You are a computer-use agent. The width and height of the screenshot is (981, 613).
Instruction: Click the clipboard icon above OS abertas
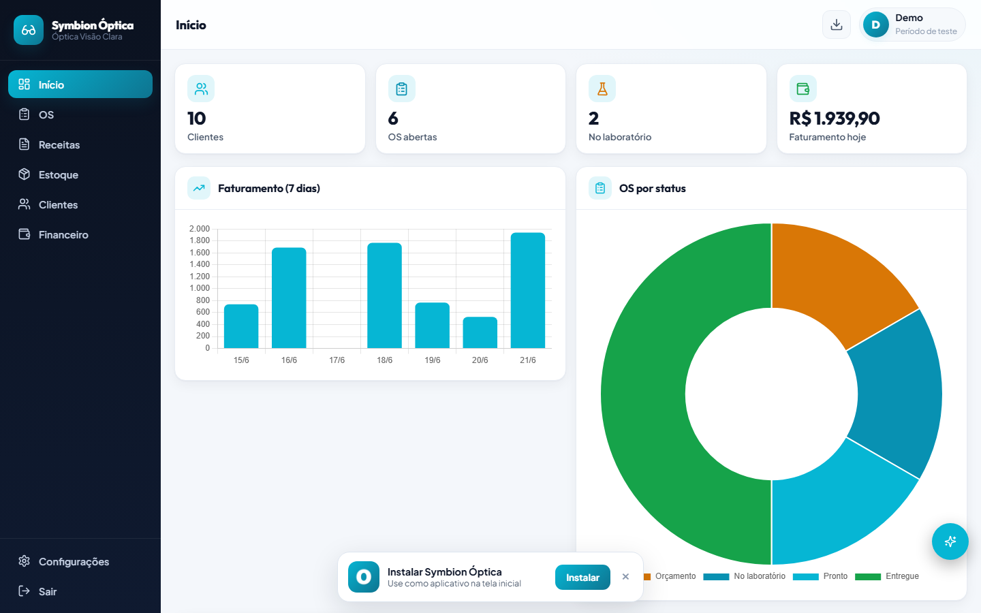click(402, 89)
